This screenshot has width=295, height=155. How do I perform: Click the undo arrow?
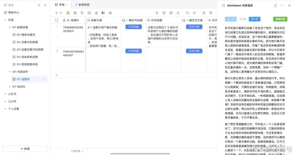point(187,13)
